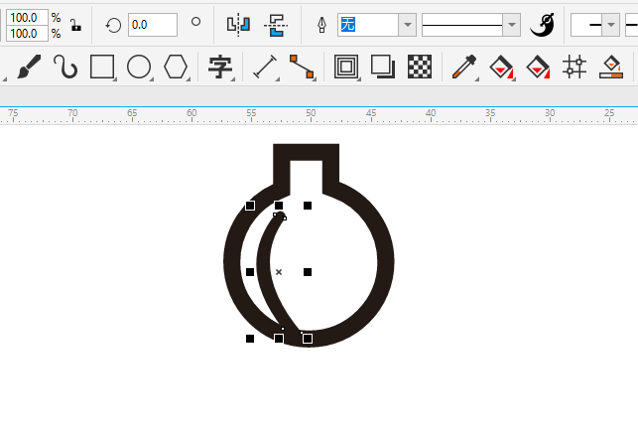Image resolution: width=638 pixels, height=432 pixels.
Task: Select the Artistic Media brush tool
Action: pos(28,67)
